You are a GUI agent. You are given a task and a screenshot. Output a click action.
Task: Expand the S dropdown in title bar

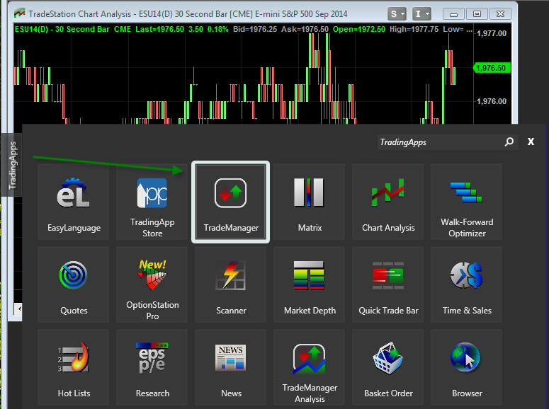(x=398, y=13)
